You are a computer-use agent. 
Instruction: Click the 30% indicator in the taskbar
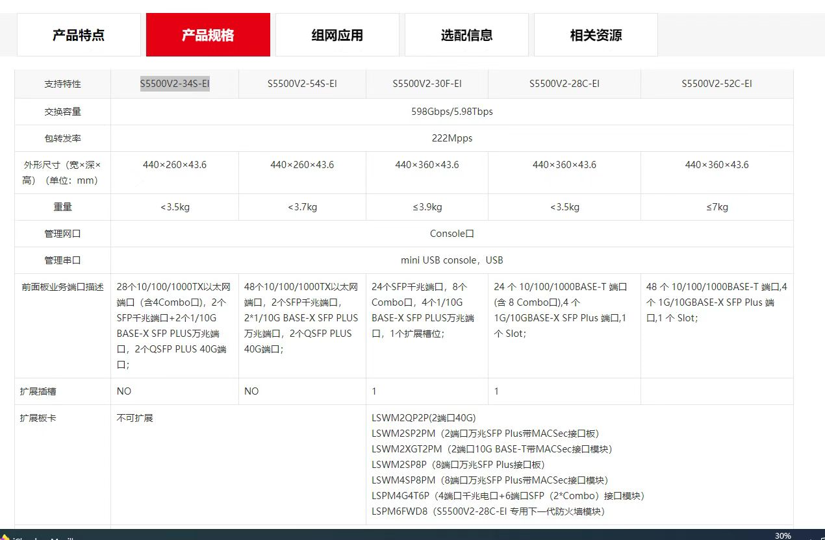783,535
